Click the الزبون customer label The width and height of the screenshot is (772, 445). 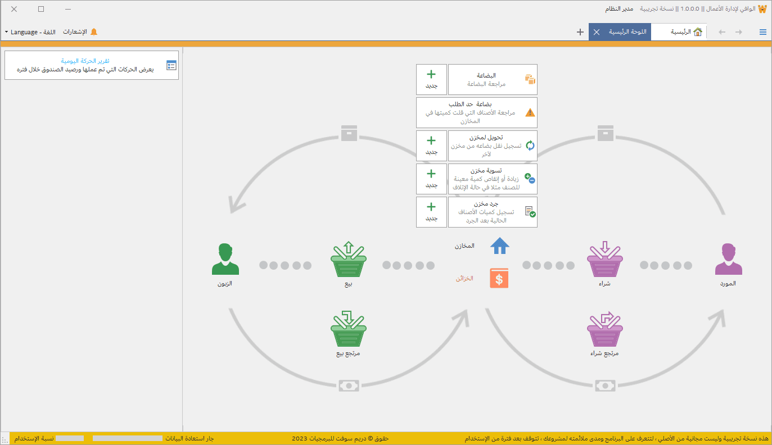click(x=225, y=283)
